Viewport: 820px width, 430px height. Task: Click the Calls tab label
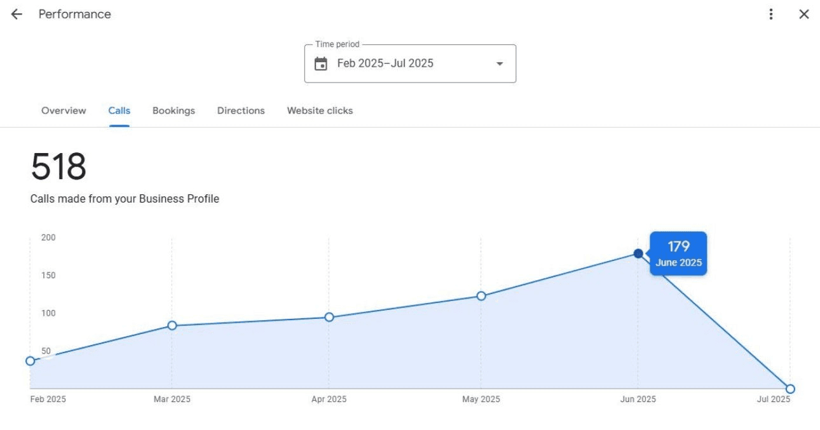(119, 111)
